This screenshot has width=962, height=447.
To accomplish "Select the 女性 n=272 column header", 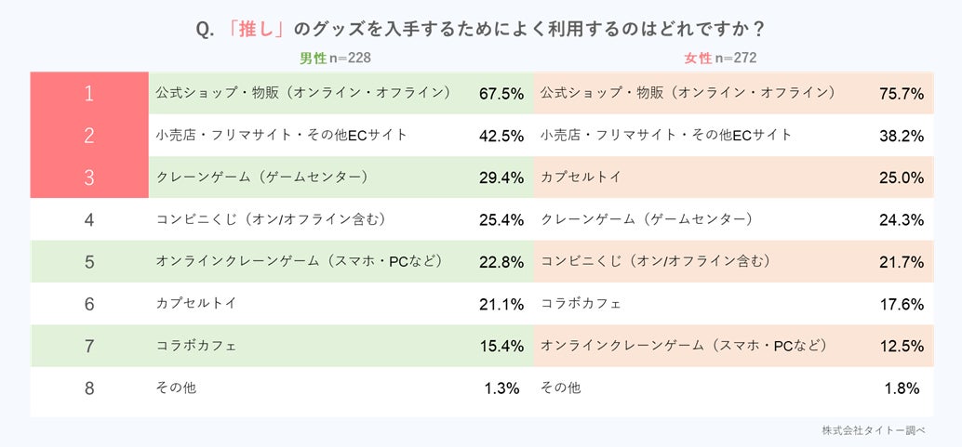I will pos(720,58).
